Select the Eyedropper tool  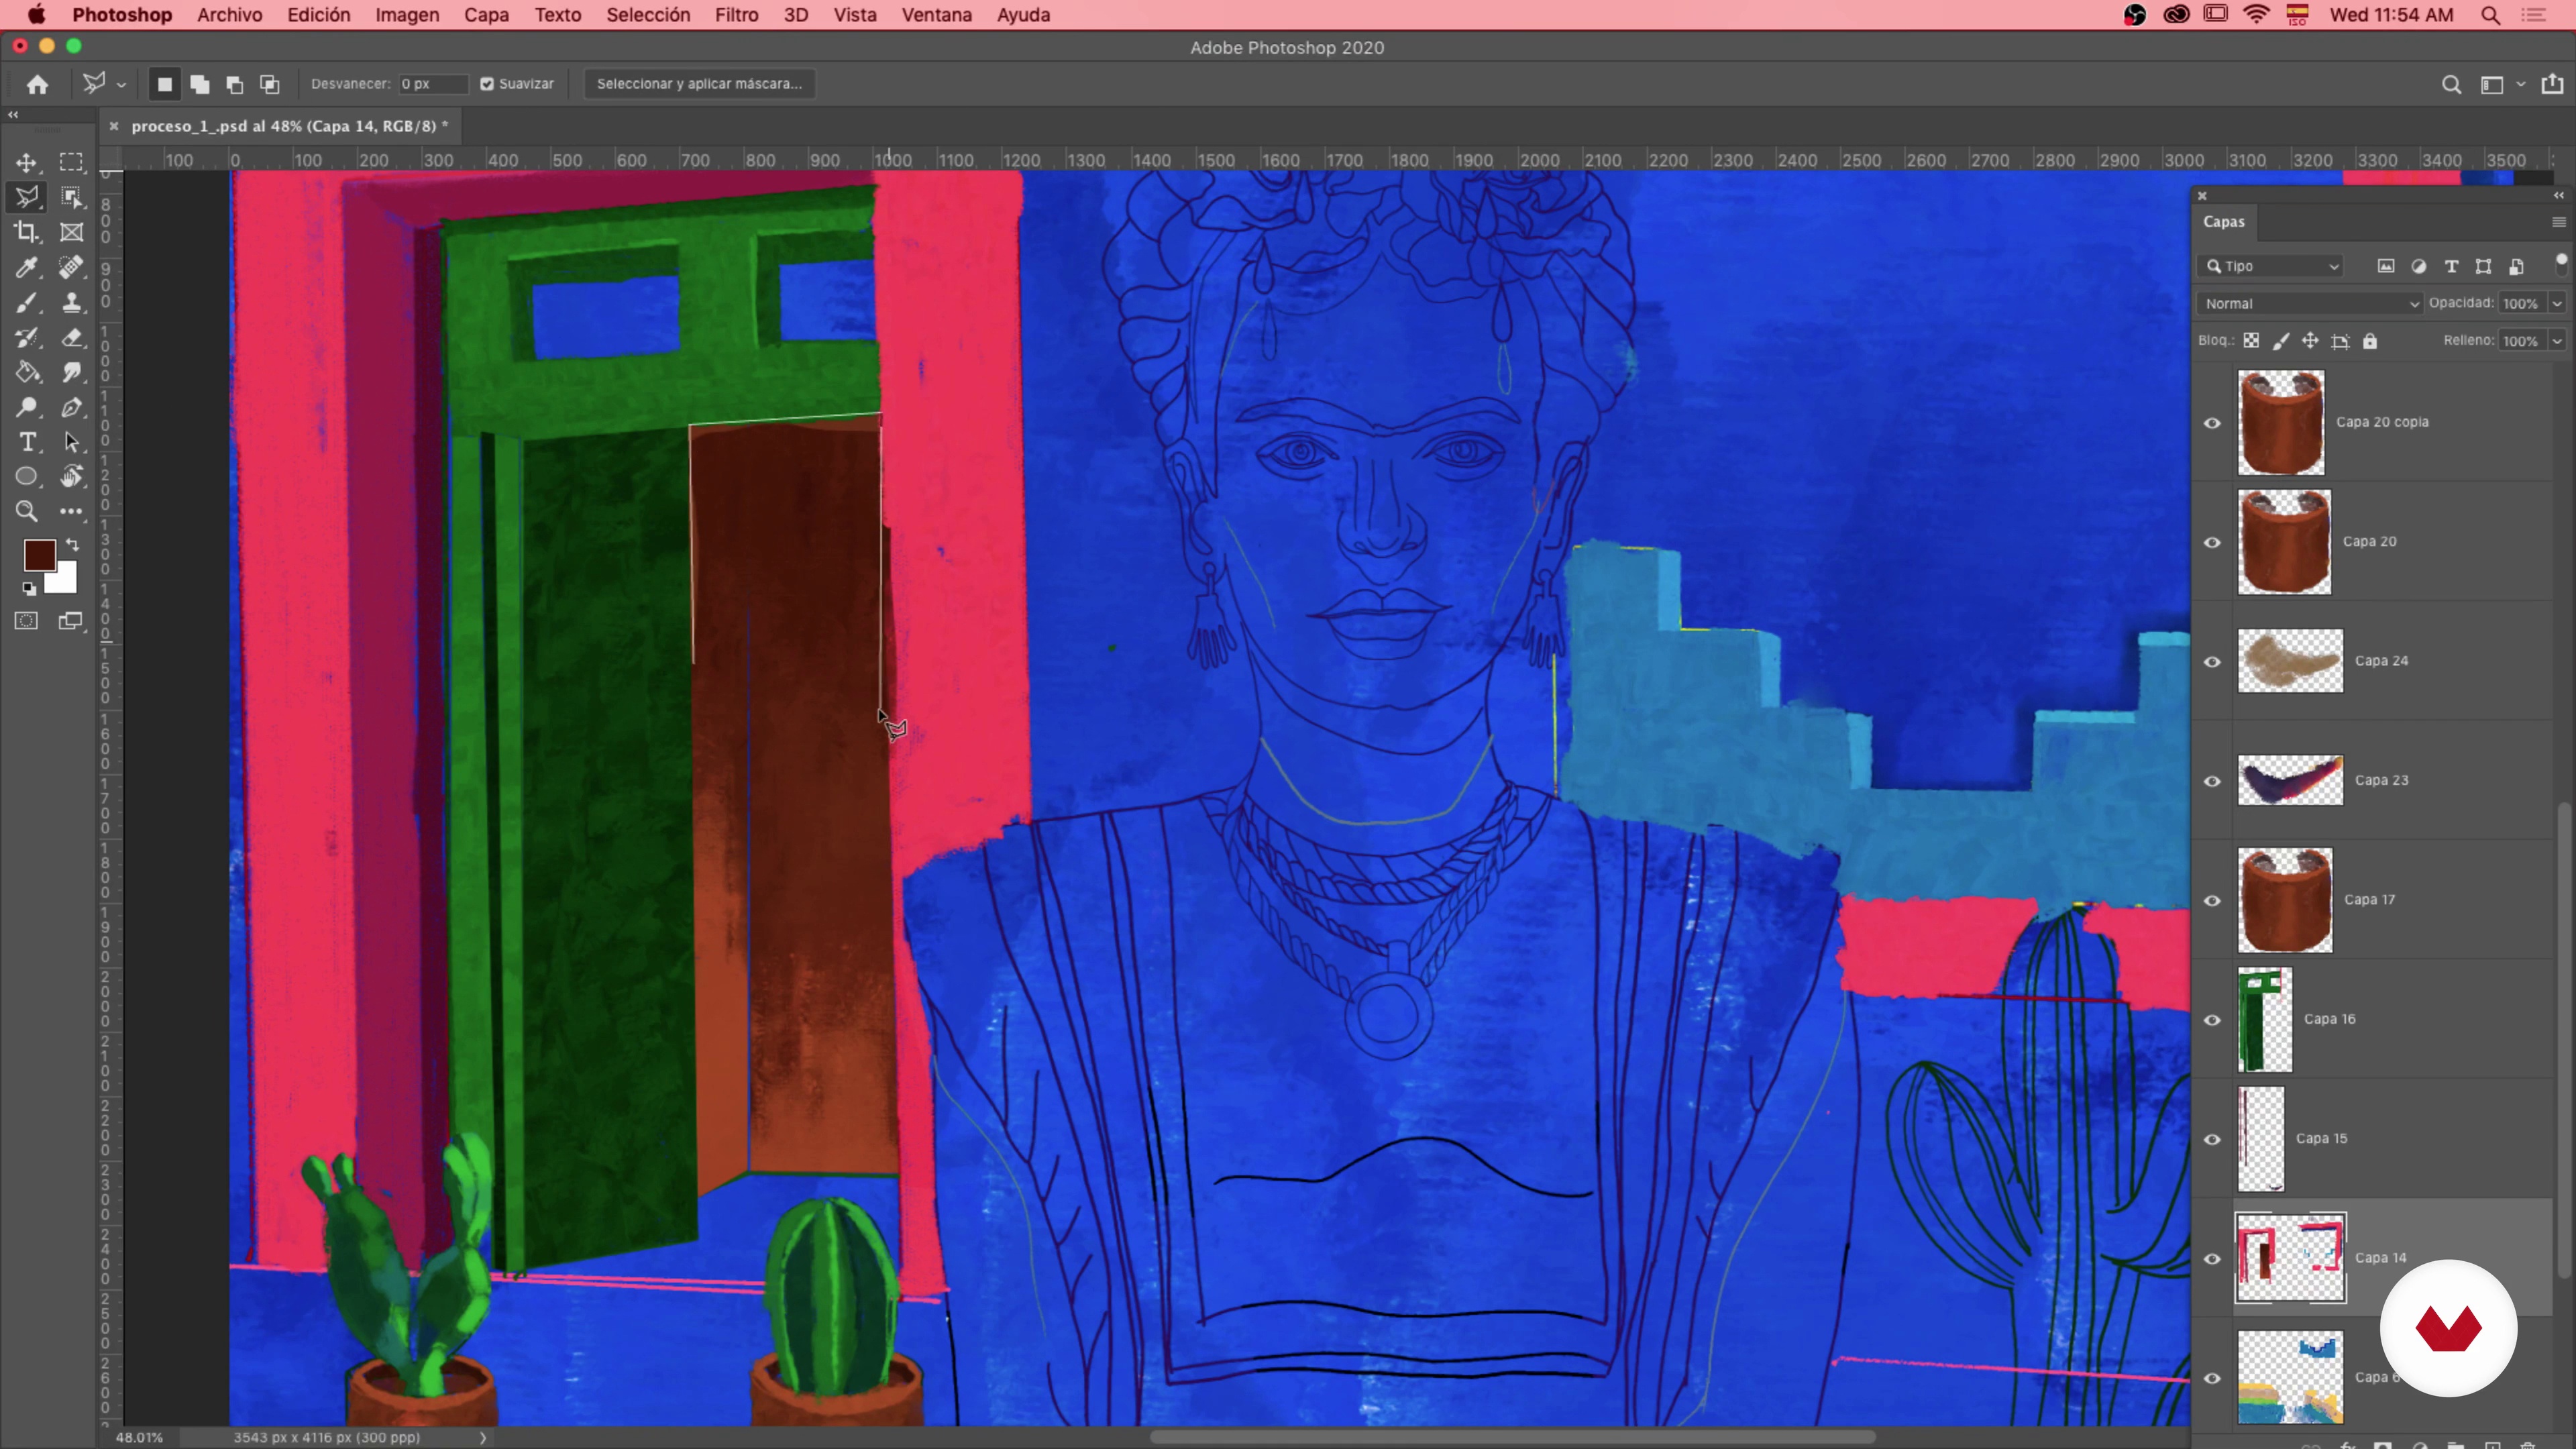(x=27, y=267)
